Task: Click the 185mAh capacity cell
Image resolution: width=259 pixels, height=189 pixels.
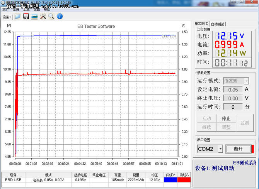Action: [x=118, y=180]
